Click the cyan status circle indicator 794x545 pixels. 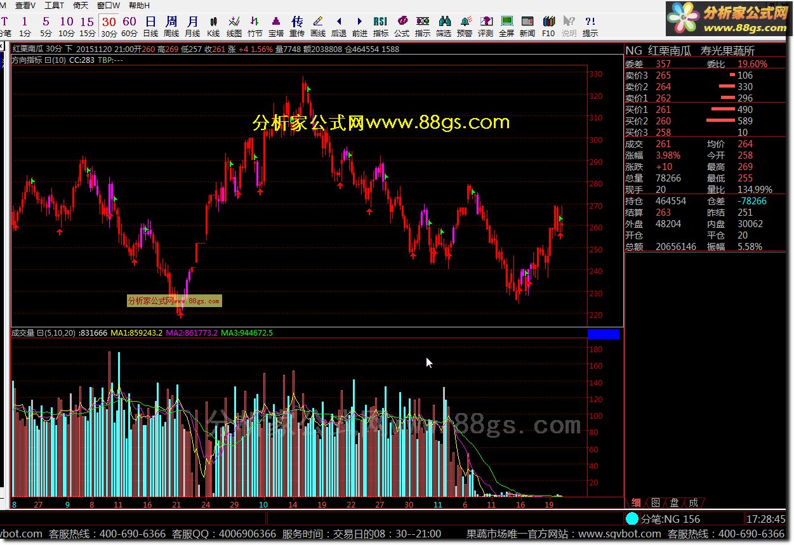[x=632, y=518]
